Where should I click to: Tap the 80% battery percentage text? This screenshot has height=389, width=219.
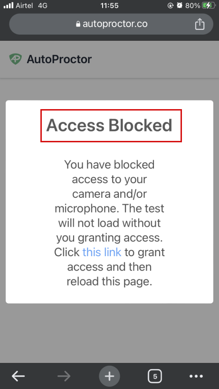click(192, 6)
